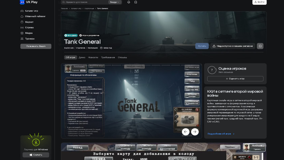The height and width of the screenshot is (160, 284).
Task: Show previous screenshot with left arrow
Action: [186, 132]
